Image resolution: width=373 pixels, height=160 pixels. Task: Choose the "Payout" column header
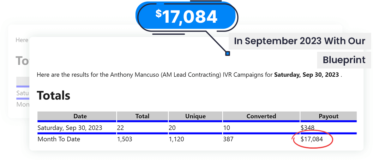click(328, 116)
